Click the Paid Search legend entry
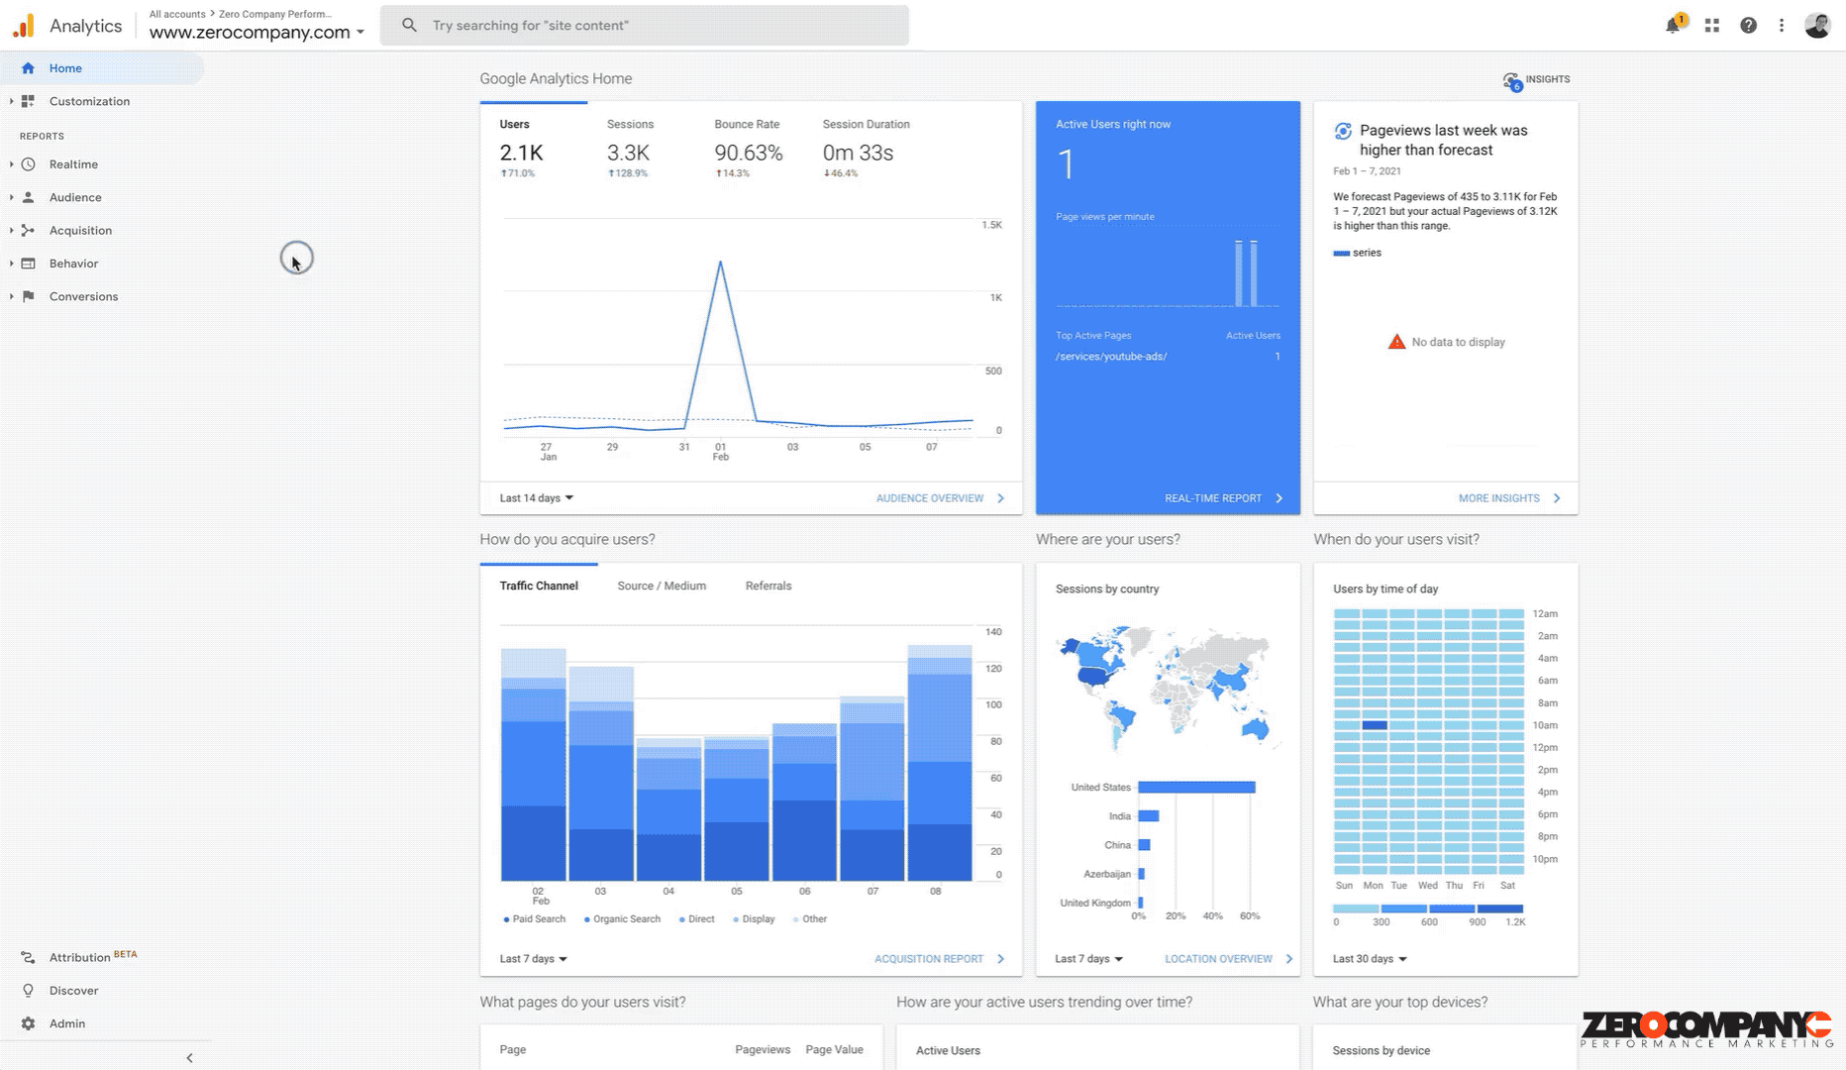The height and width of the screenshot is (1070, 1846). 535,919
